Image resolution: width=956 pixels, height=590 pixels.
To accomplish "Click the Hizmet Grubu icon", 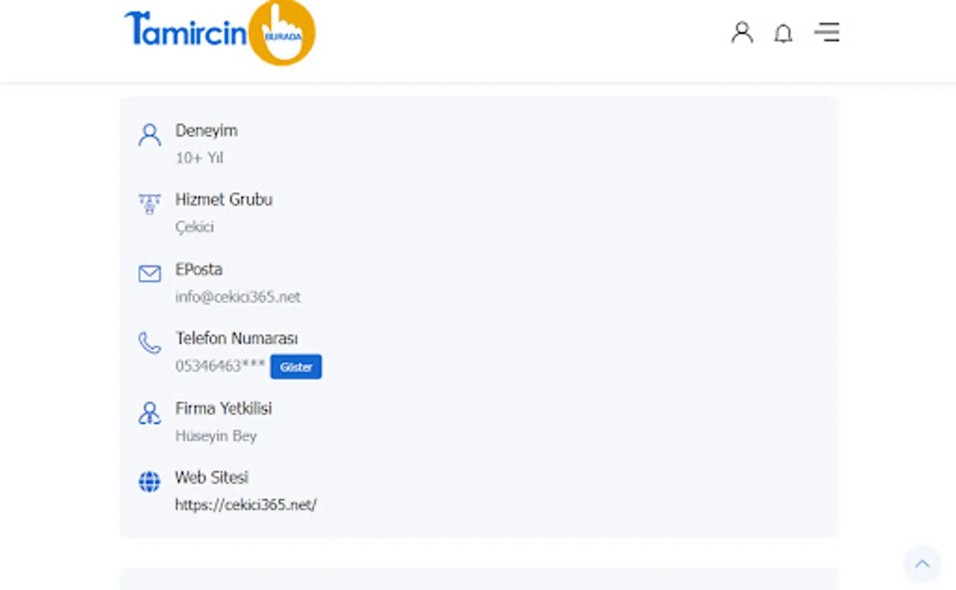I will [x=149, y=204].
